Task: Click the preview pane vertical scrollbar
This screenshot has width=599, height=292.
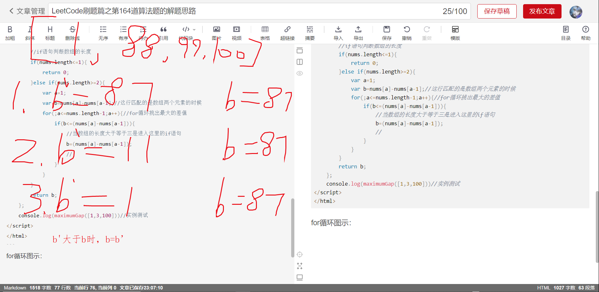Action: (597, 227)
